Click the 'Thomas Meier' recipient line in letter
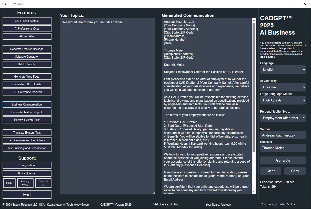 (x=174, y=50)
